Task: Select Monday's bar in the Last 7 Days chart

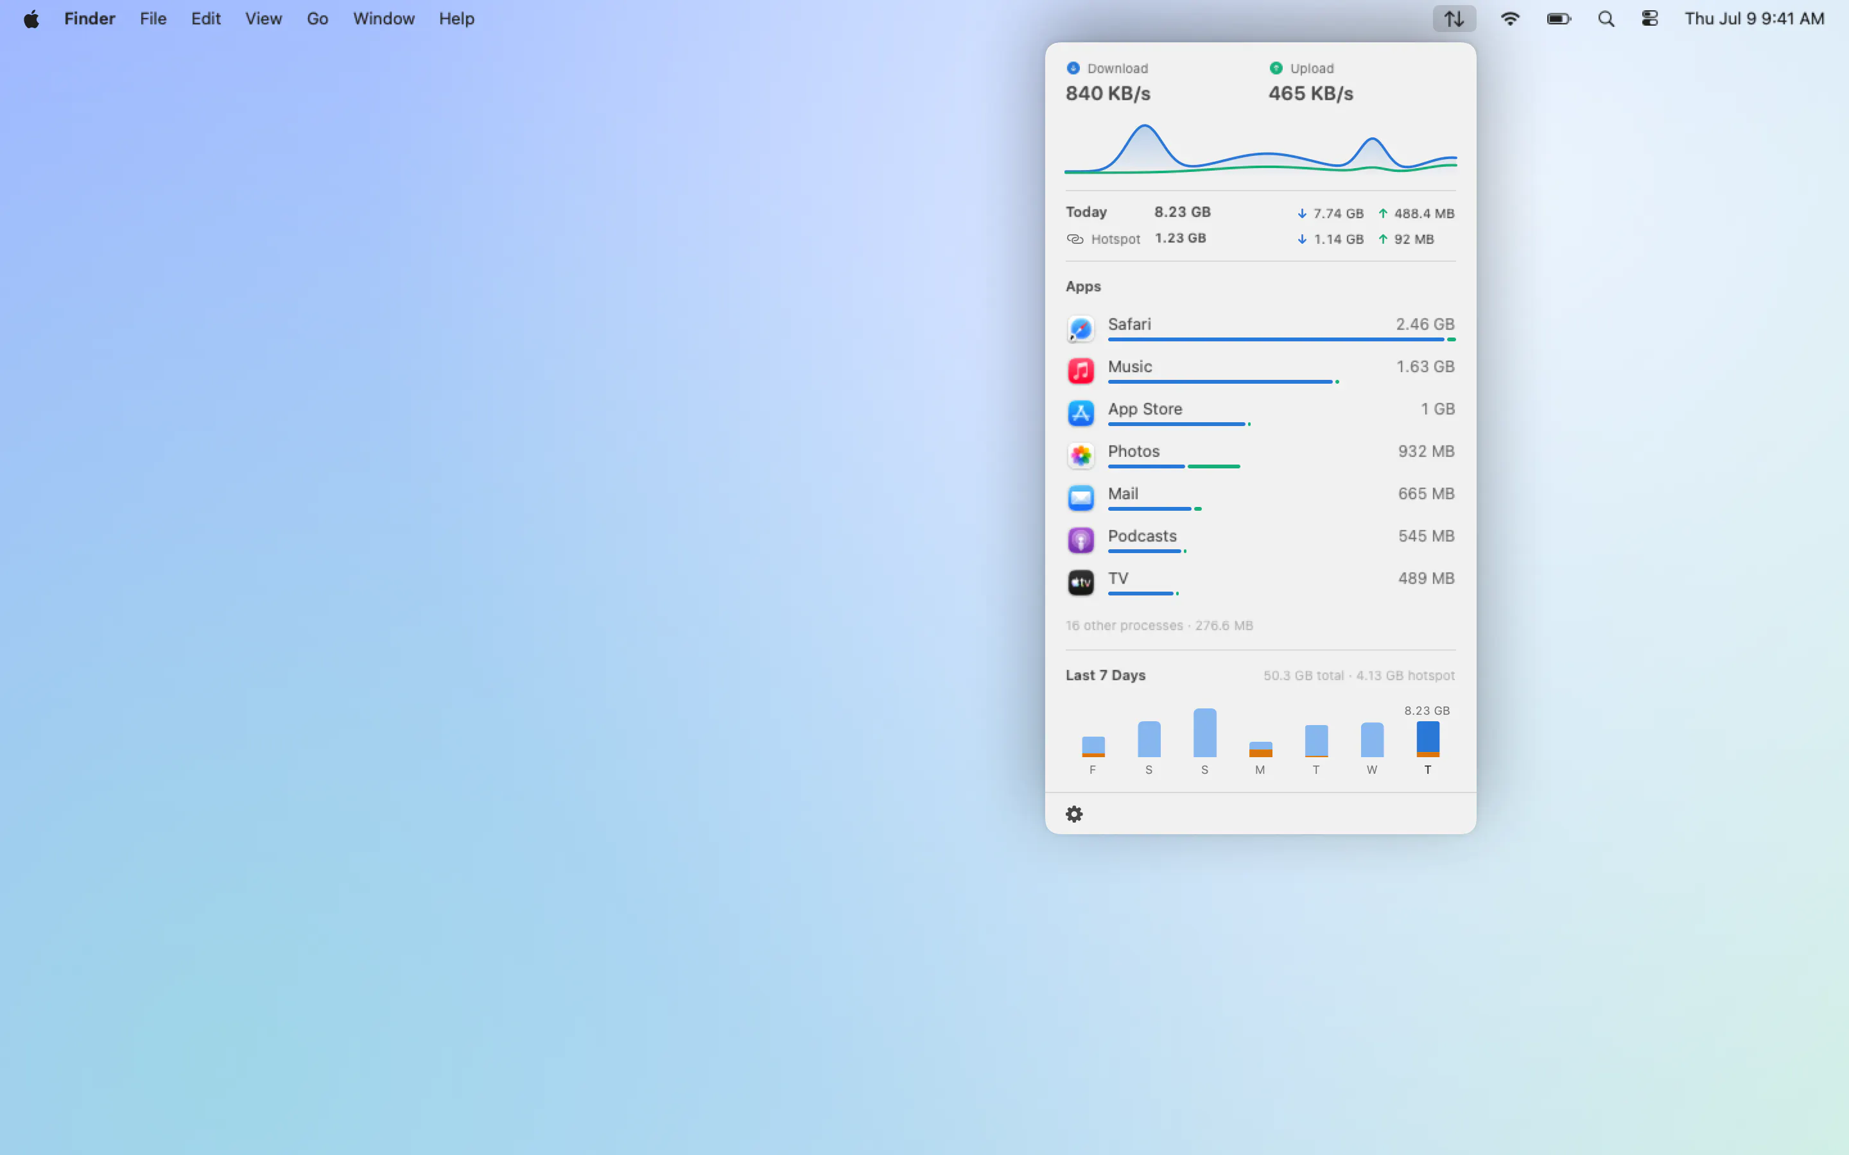Action: click(1260, 749)
